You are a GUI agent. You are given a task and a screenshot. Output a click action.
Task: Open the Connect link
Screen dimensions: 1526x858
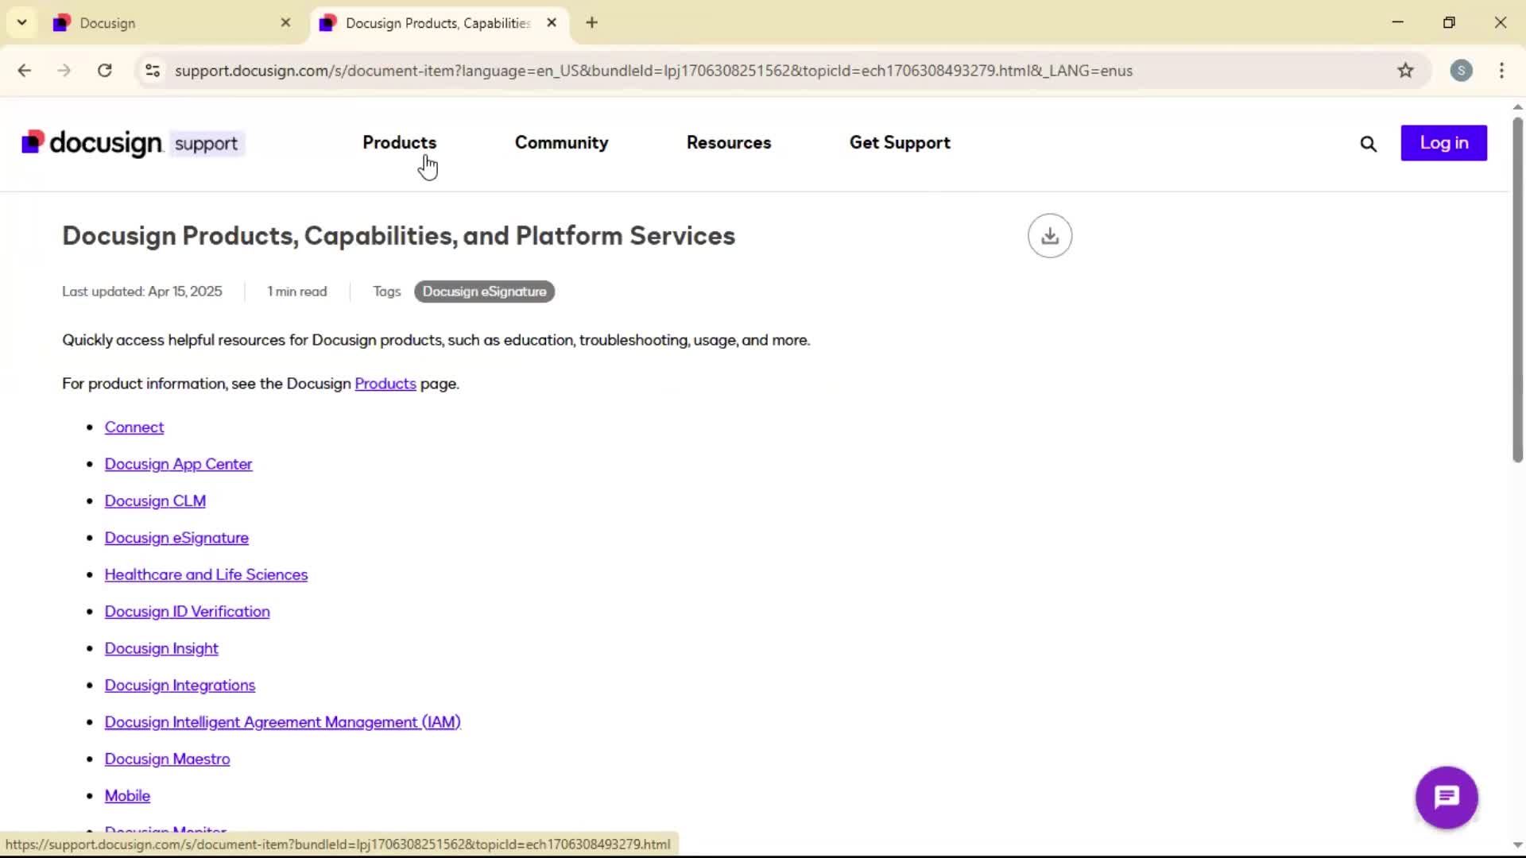click(134, 427)
